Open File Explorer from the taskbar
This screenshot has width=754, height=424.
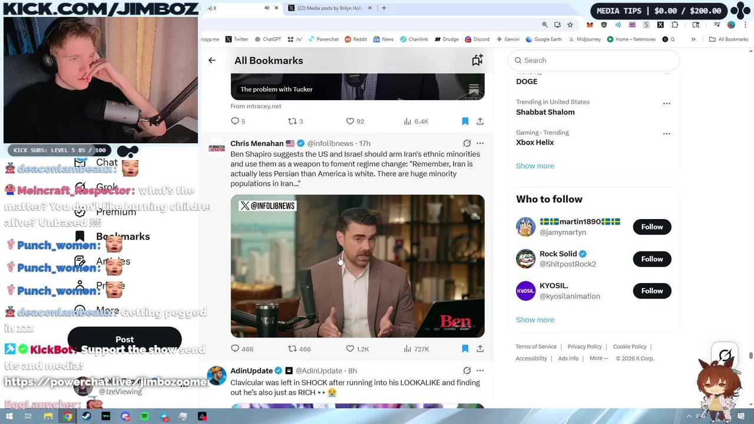tap(48, 416)
